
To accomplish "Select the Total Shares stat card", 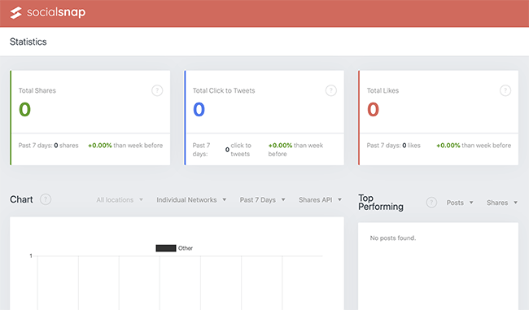I will coord(90,118).
